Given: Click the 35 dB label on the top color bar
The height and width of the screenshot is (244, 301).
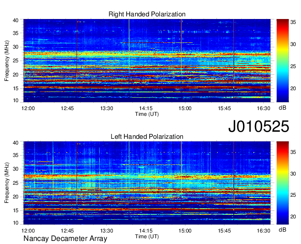Looking at the screenshot, I should click(293, 22).
